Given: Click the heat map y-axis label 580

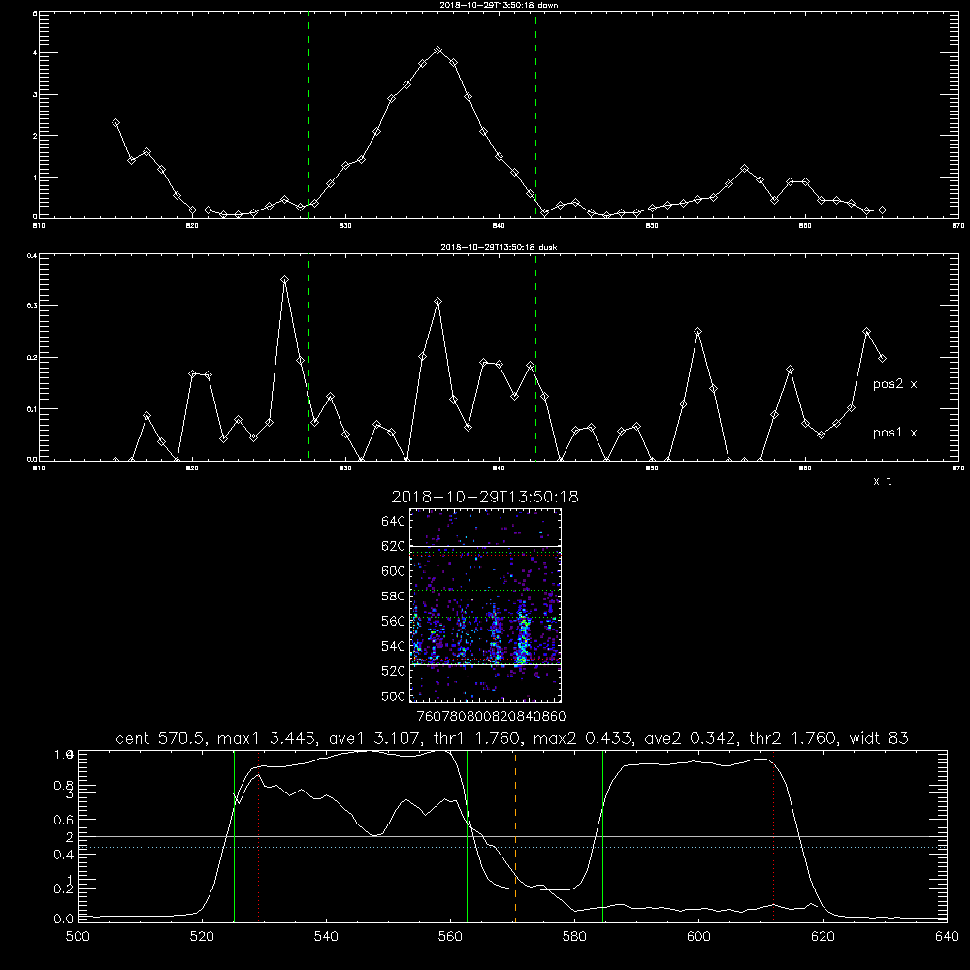Looking at the screenshot, I should [393, 597].
